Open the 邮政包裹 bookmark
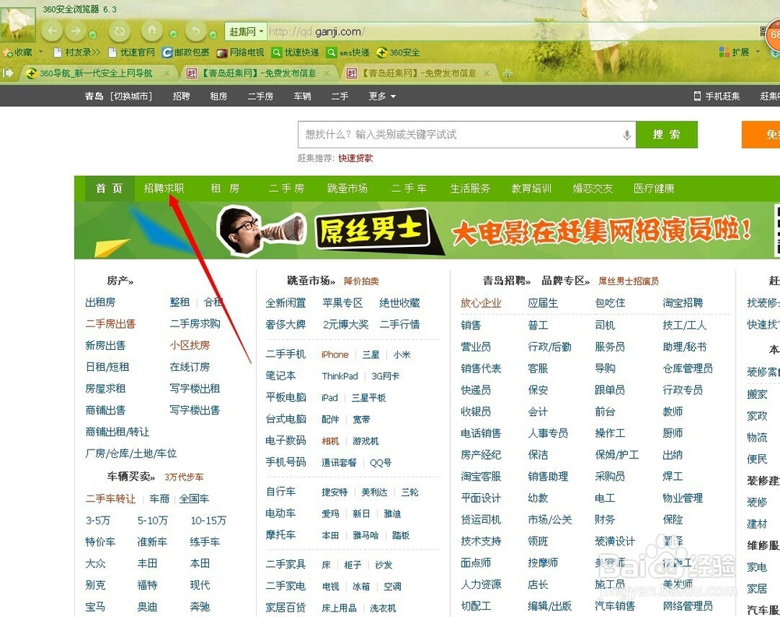This screenshot has width=780, height=617. tap(186, 52)
